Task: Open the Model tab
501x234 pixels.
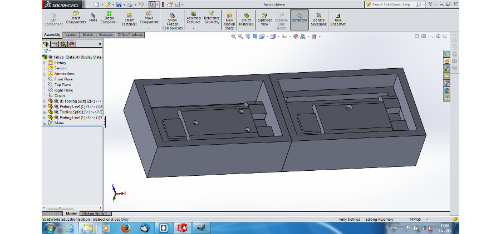Action: pos(71,213)
